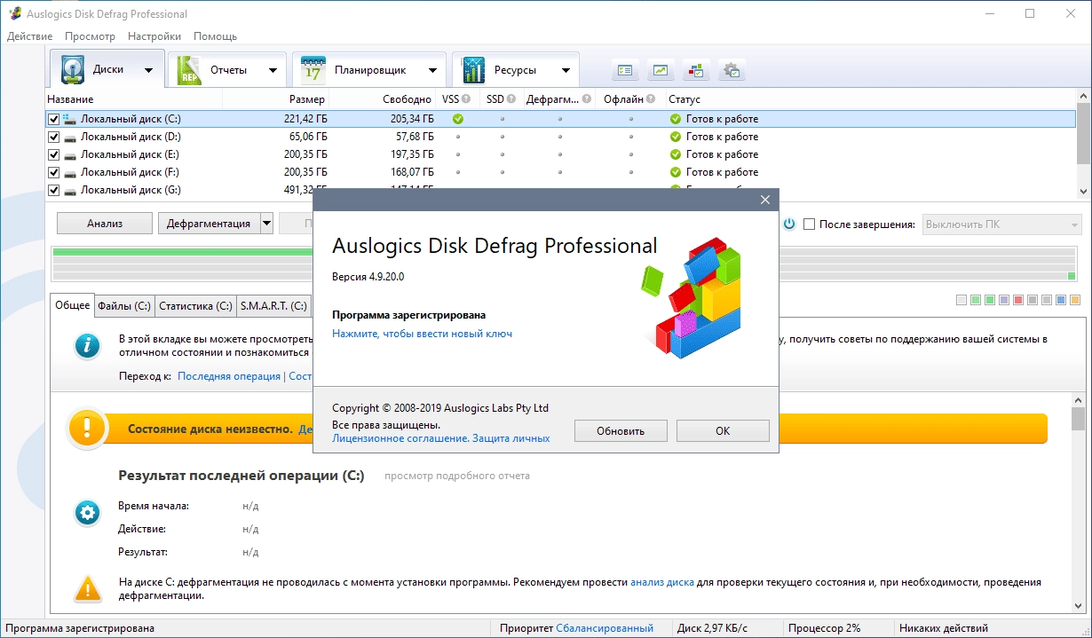
Task: Click the colored blocks logo in About dialog
Action: (692, 296)
